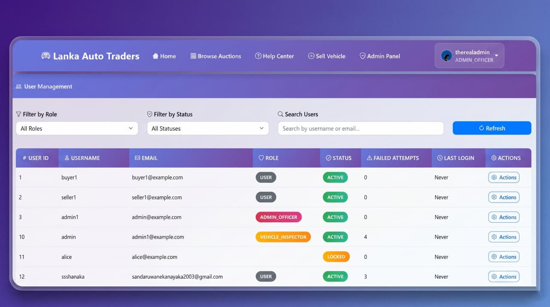Viewport: 550px width, 307px height.
Task: Click the USER role badge for buyer1
Action: (x=266, y=178)
